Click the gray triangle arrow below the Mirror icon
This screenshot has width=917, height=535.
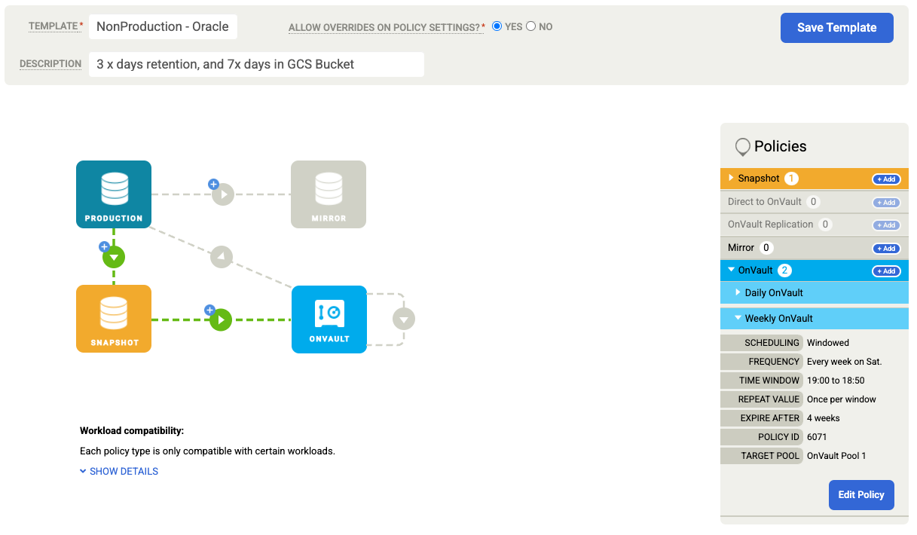(x=221, y=256)
